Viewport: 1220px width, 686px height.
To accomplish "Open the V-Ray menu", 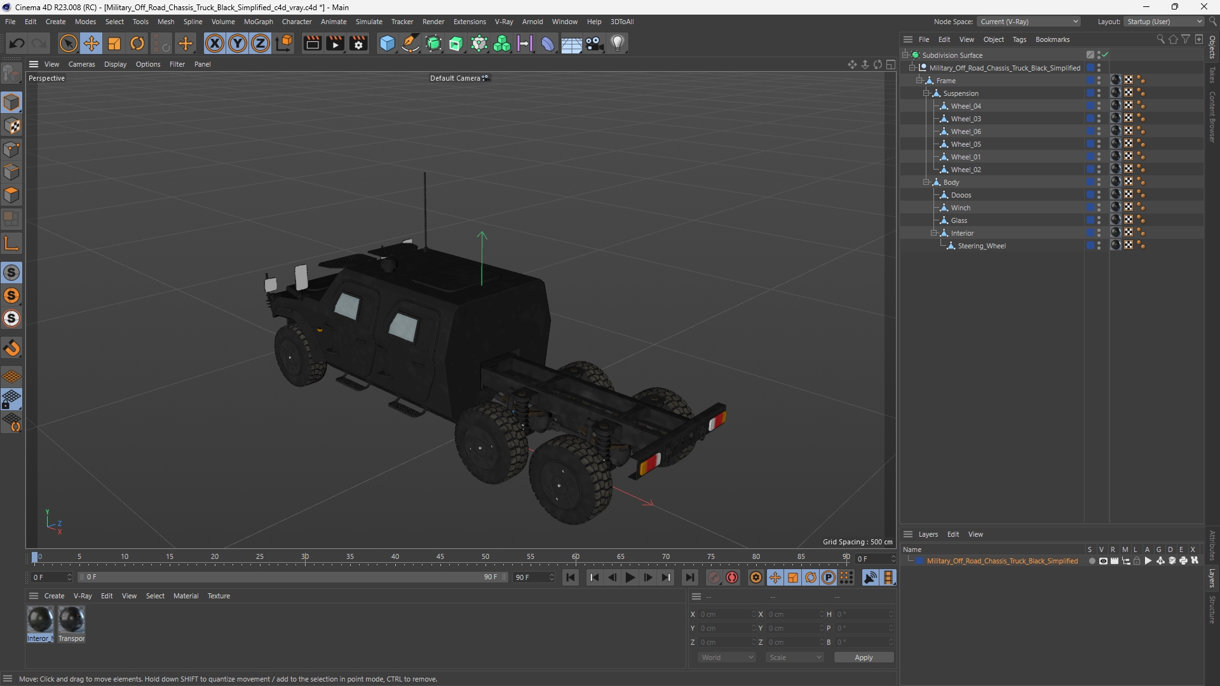I will (504, 22).
